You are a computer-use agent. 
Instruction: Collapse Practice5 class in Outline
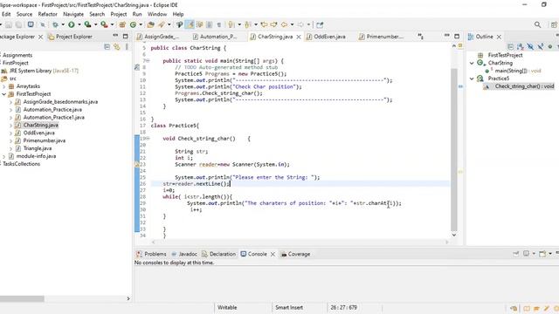(472, 78)
